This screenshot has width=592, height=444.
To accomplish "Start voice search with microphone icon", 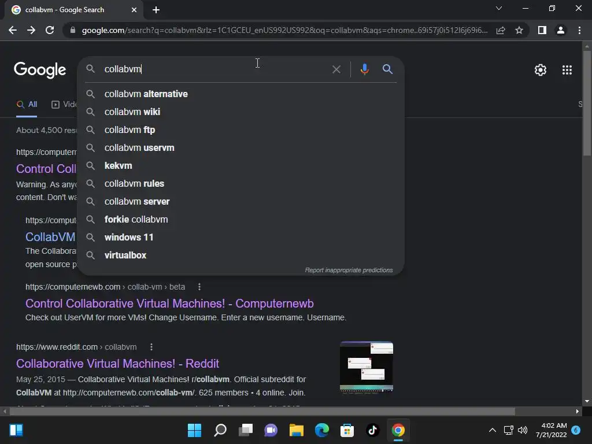I will (364, 69).
